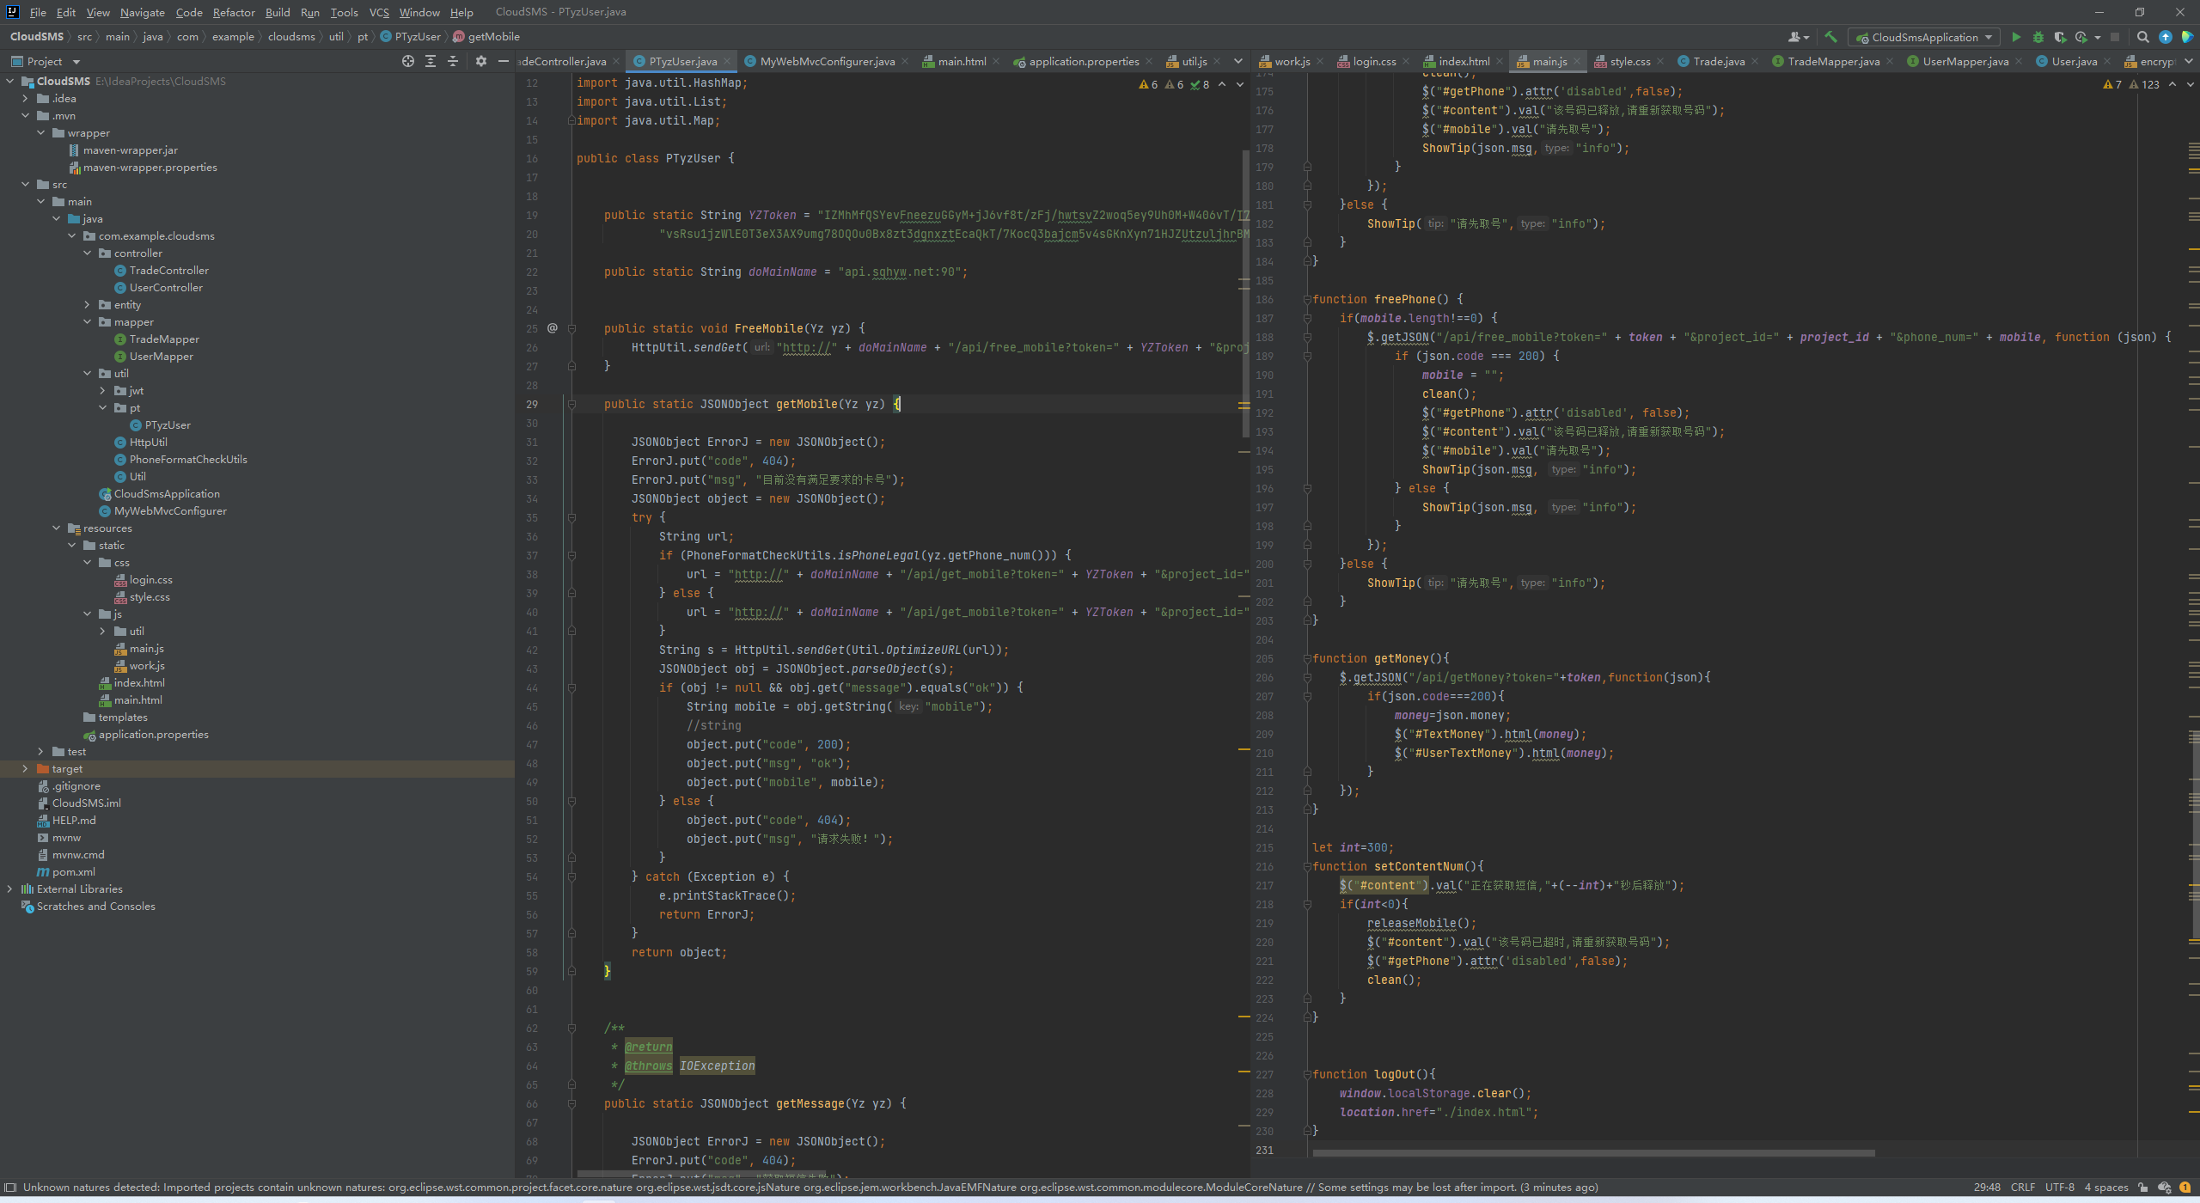Select pom.xml in project tree

tap(73, 871)
